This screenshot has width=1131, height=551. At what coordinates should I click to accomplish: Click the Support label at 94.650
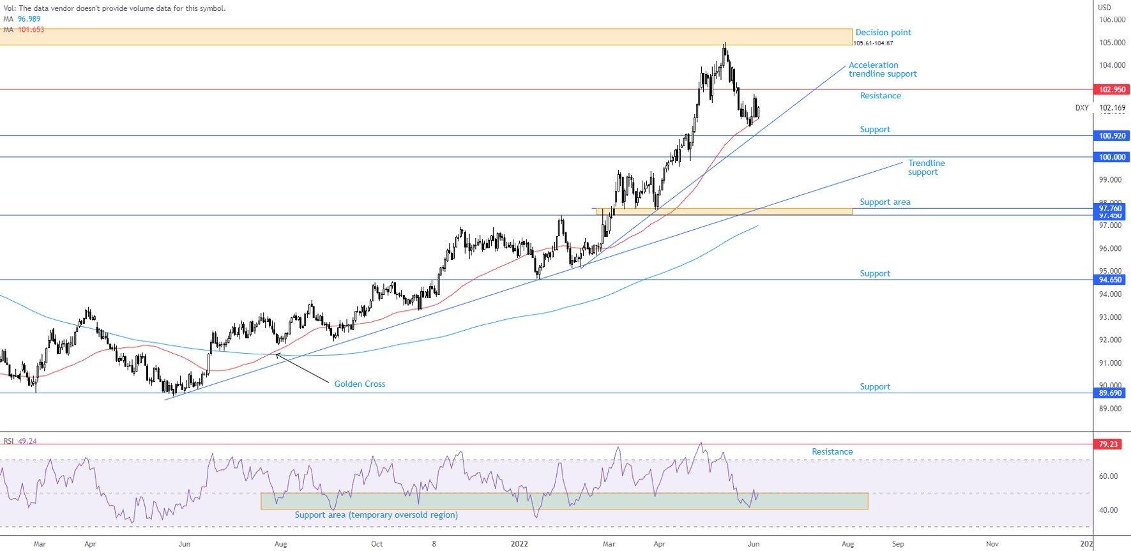tap(875, 274)
